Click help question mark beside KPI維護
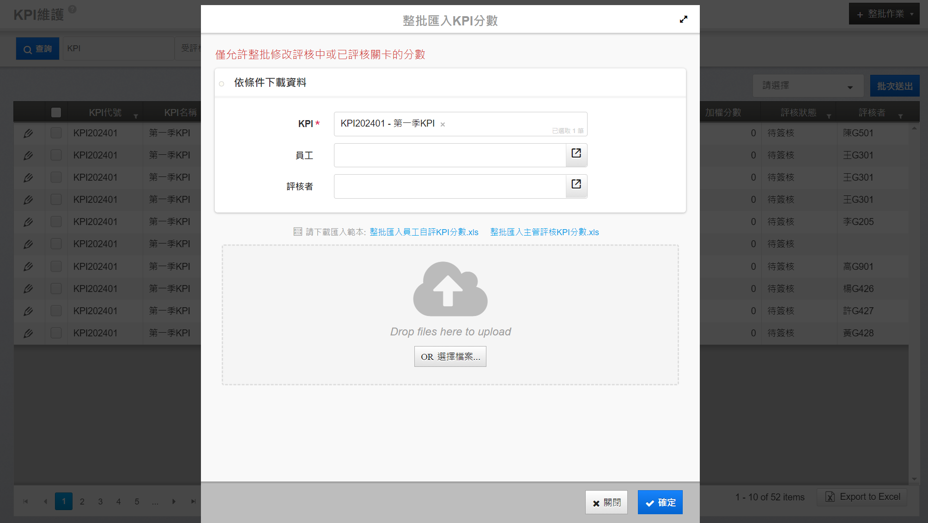The height and width of the screenshot is (523, 928). point(72,9)
